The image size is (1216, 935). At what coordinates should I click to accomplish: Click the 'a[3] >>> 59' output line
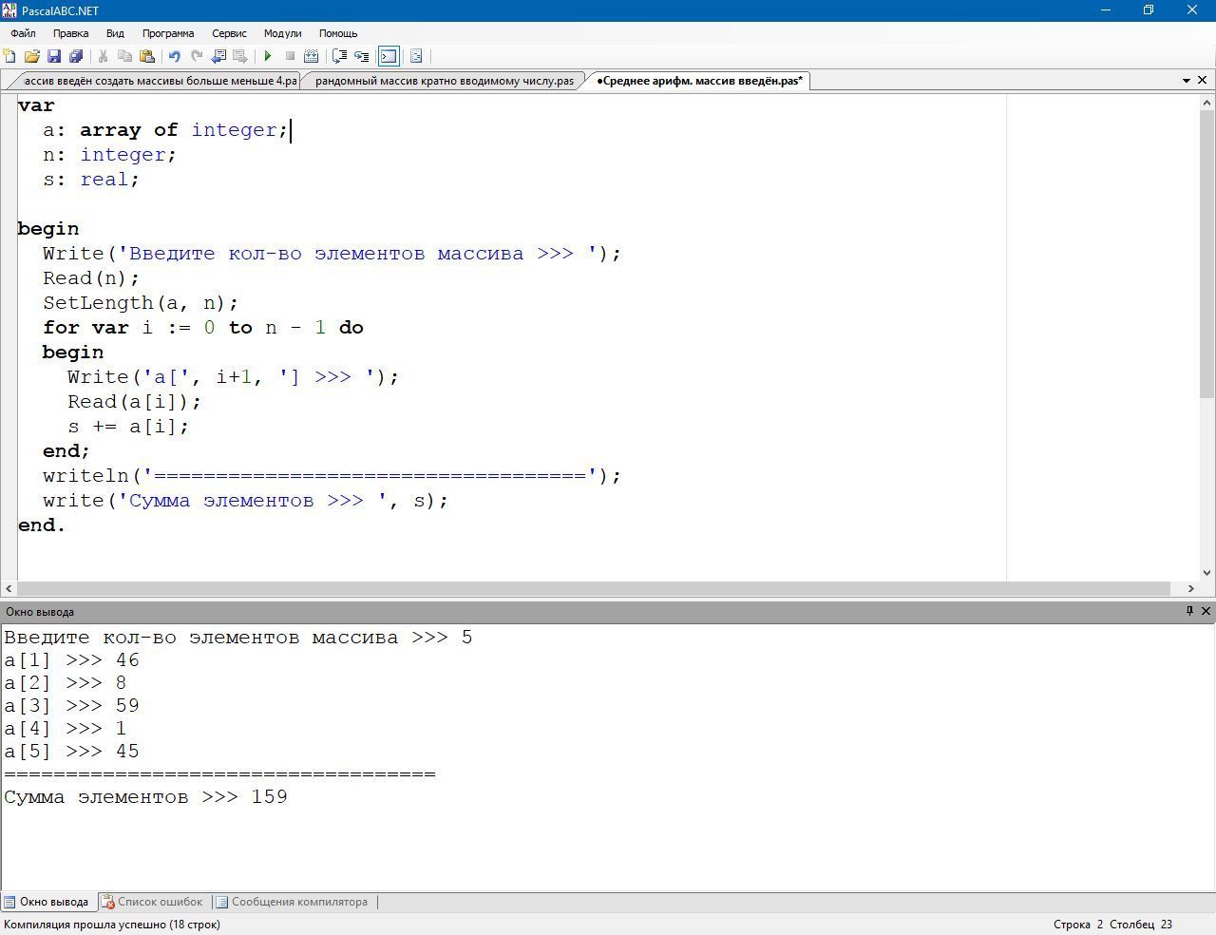(71, 706)
